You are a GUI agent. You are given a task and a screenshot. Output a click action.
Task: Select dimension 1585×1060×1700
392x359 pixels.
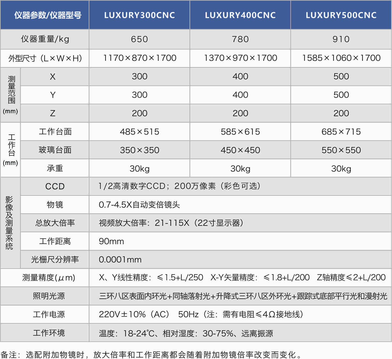point(341,58)
